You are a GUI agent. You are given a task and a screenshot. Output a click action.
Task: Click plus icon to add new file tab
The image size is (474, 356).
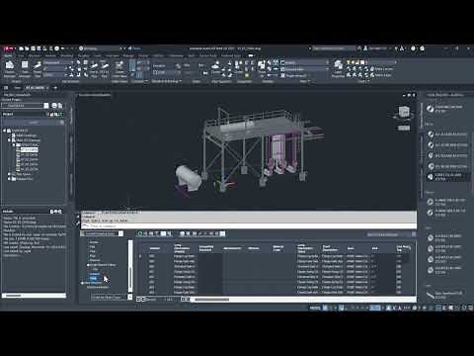(55, 88)
